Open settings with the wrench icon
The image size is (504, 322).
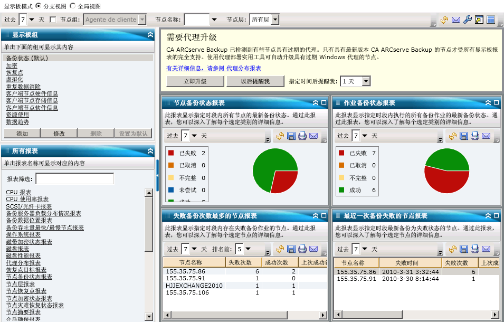(467, 20)
